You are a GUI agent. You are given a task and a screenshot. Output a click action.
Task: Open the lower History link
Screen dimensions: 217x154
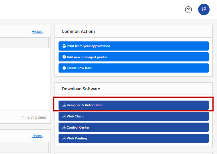37,136
